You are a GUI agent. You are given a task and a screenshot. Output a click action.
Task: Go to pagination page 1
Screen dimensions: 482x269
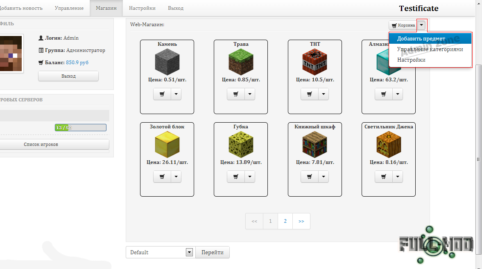[x=271, y=221]
